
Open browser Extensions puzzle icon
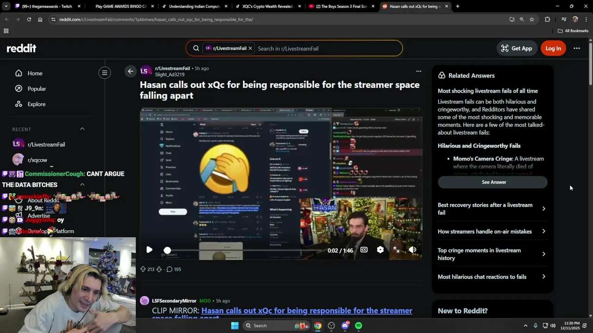click(x=547, y=19)
